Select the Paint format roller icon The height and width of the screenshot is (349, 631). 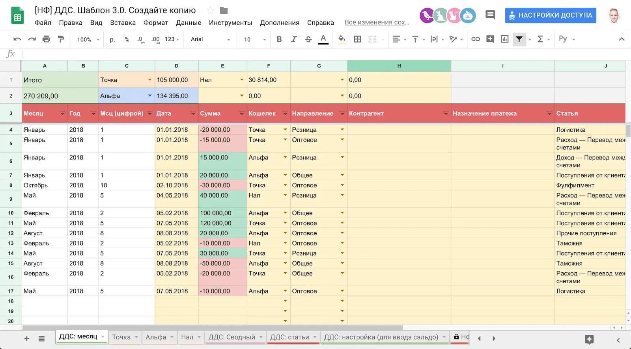[x=61, y=39]
